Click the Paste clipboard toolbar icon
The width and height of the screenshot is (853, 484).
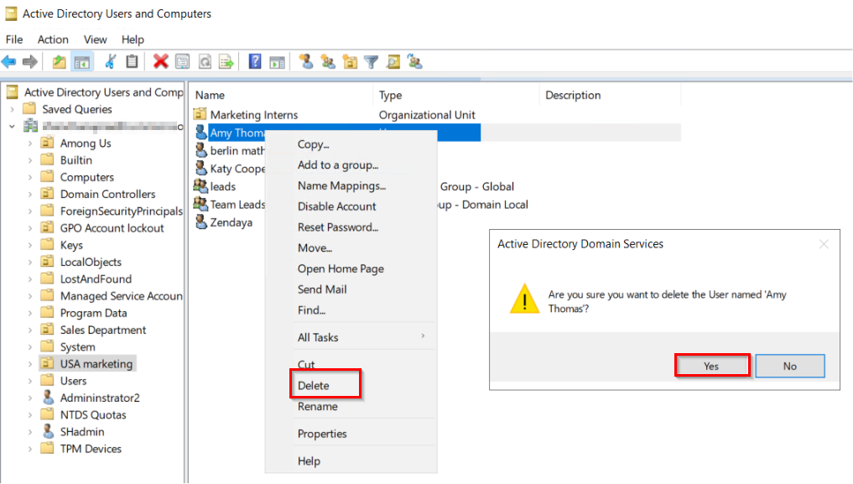click(x=132, y=61)
